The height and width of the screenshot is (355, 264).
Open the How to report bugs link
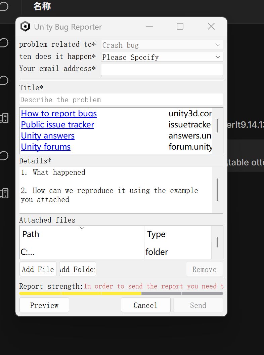(59, 113)
